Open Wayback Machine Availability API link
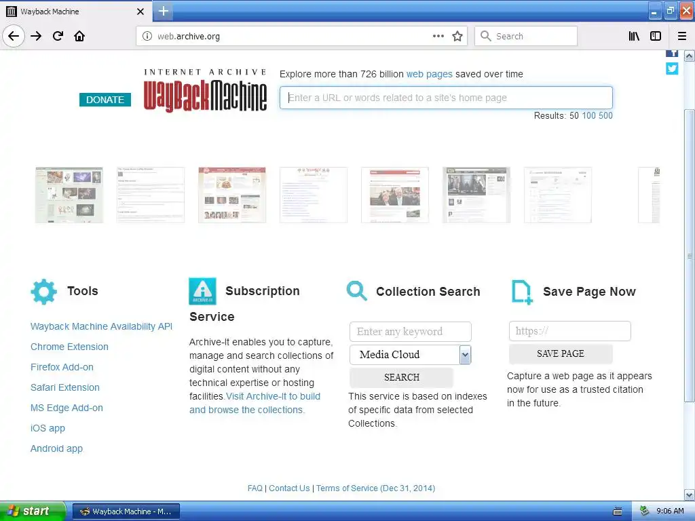 (102, 326)
